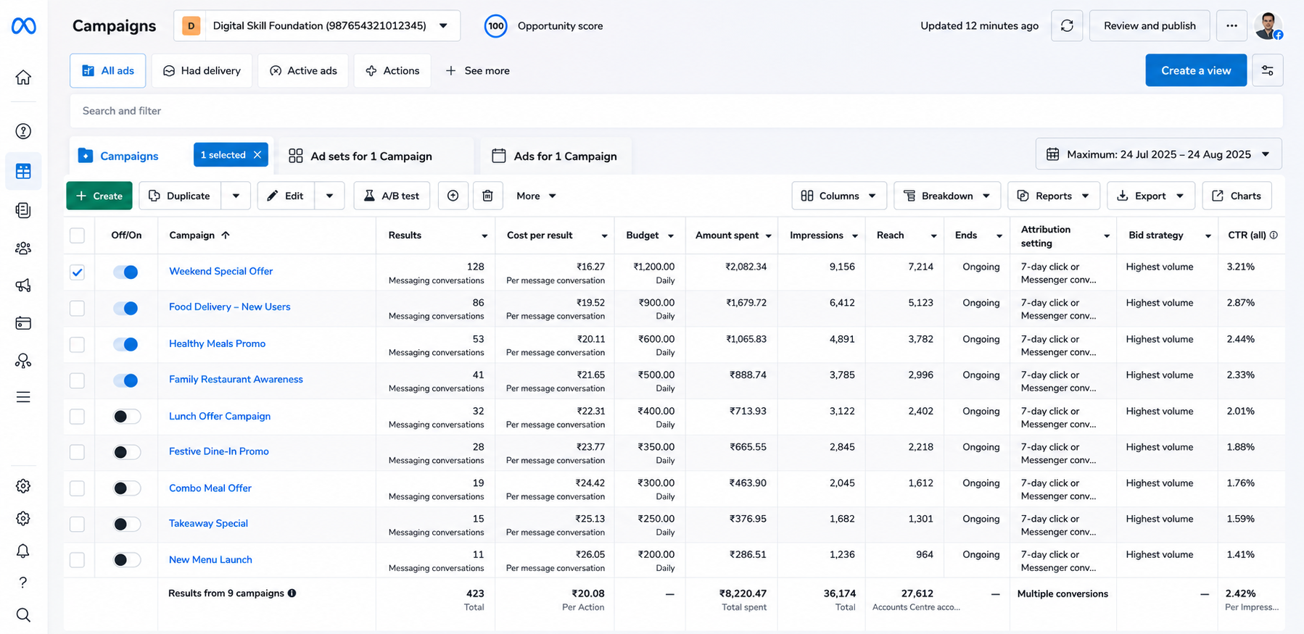The image size is (1304, 634).
Task: Open the Ads reporting document icon in sidebar
Action: tap(23, 210)
